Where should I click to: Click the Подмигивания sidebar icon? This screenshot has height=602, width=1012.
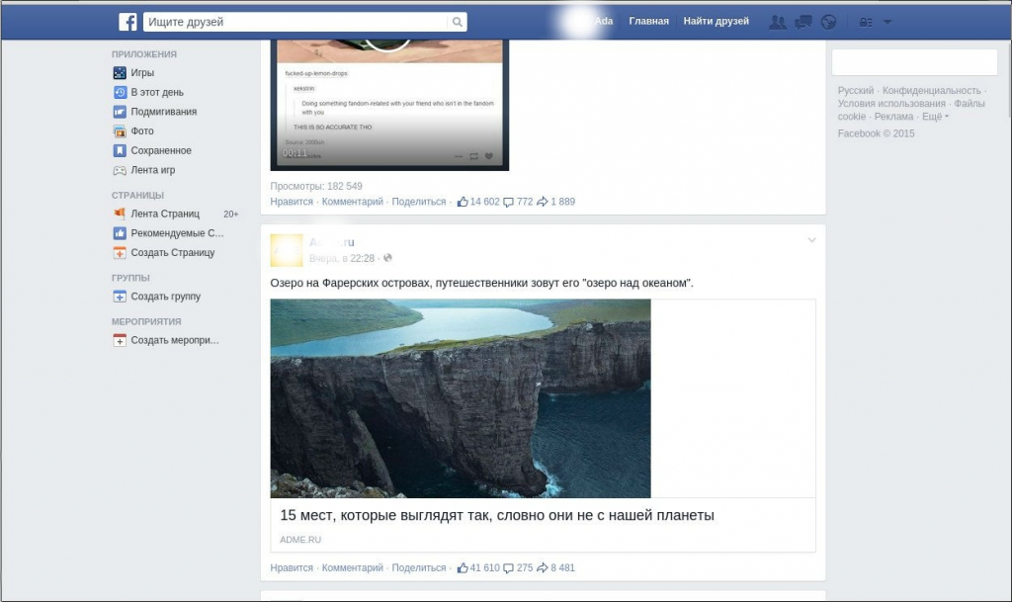coord(120,112)
